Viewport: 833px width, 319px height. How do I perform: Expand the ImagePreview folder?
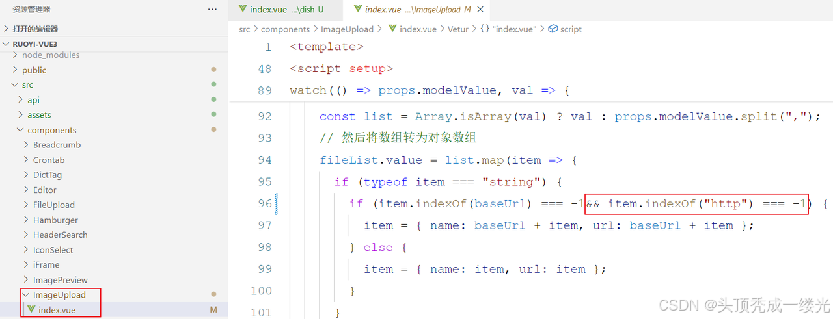coord(60,280)
